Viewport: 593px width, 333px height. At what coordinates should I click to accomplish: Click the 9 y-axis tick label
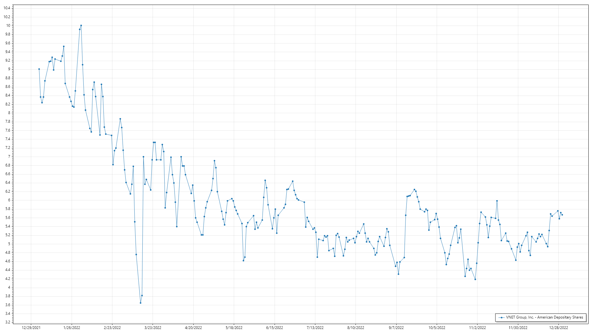point(9,69)
